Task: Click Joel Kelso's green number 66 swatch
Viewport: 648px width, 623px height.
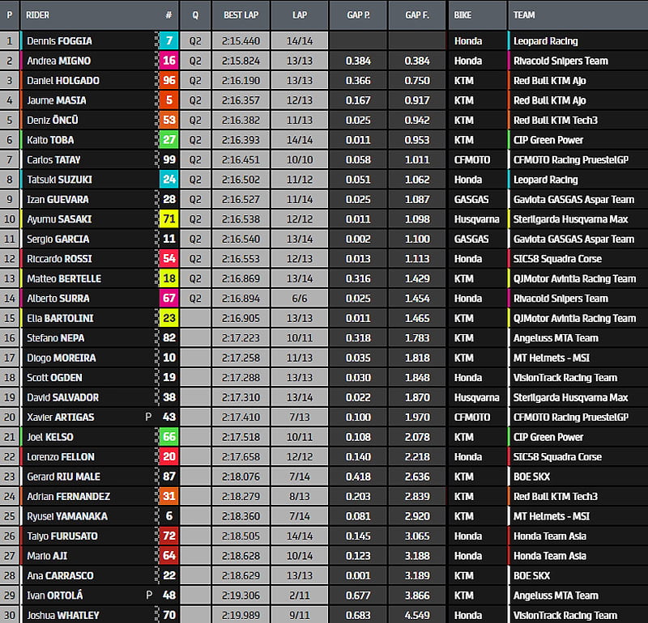Action: click(168, 437)
